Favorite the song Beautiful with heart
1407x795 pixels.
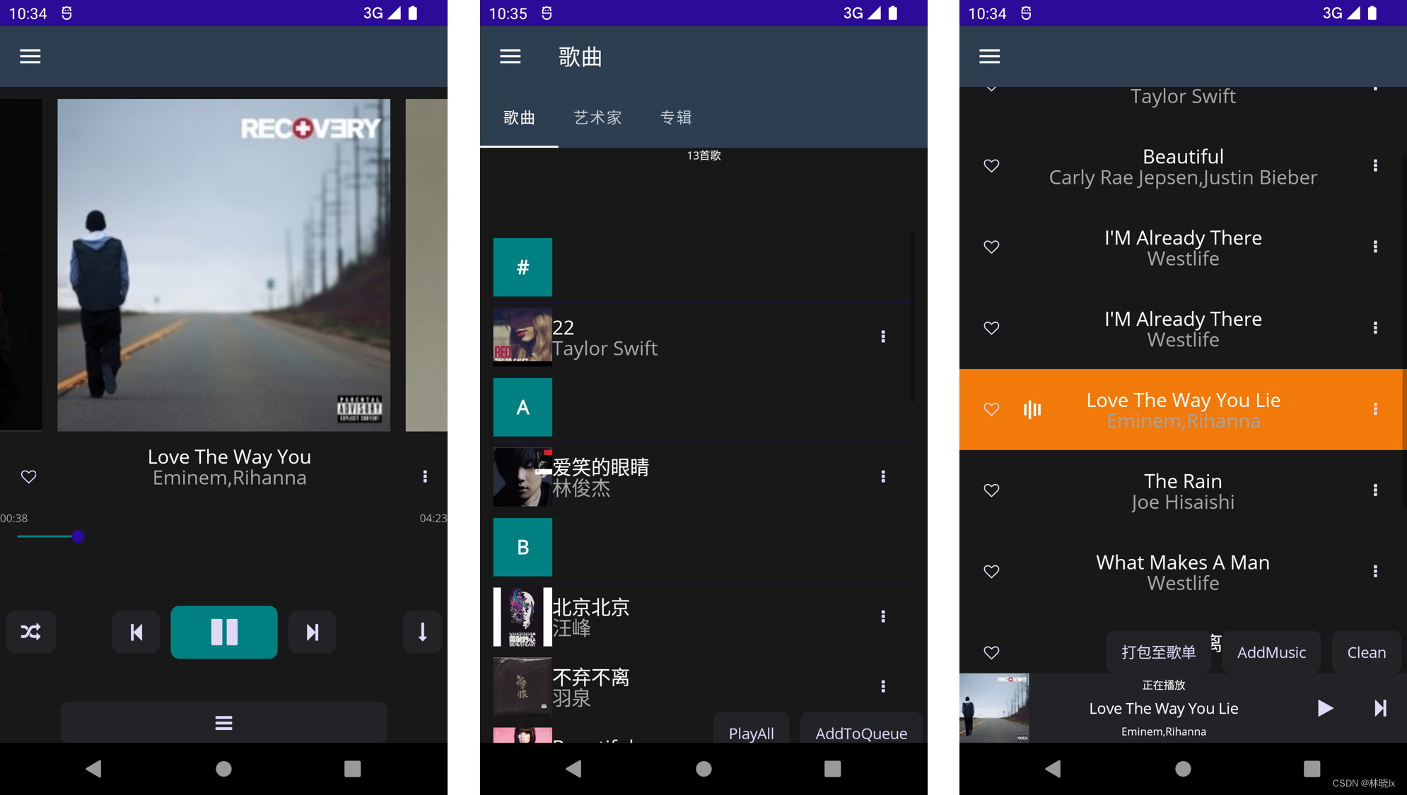coord(991,165)
